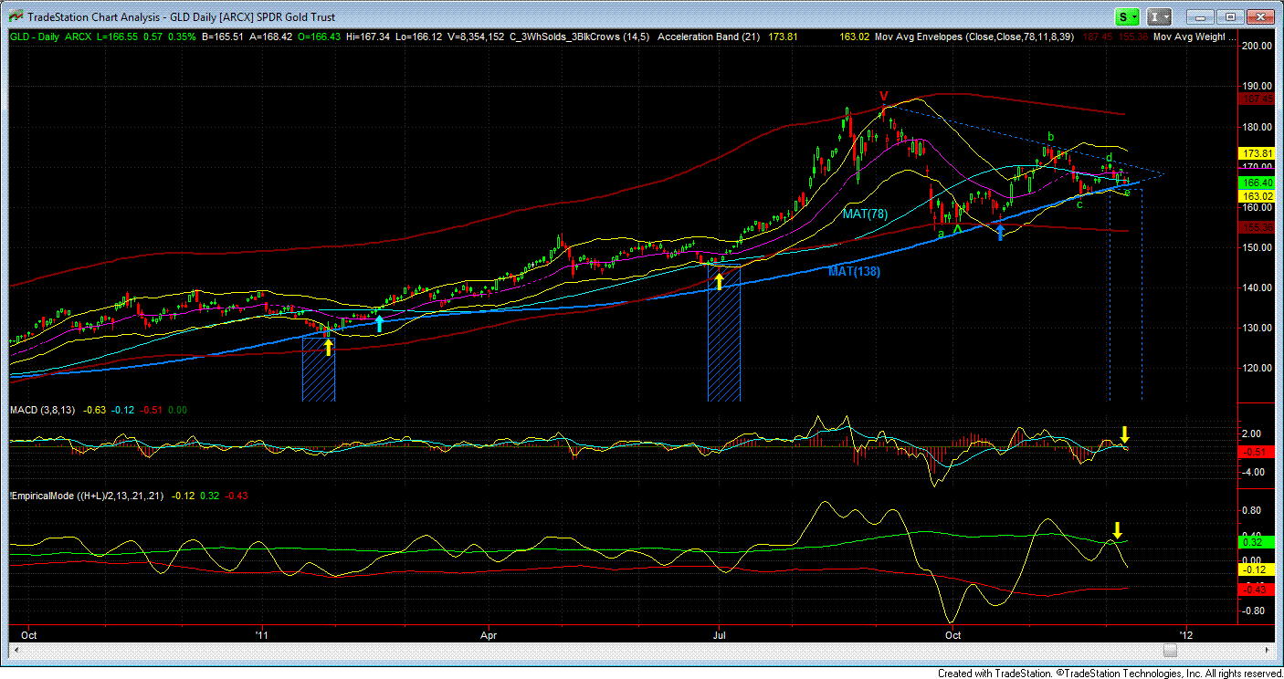Viewport: 1284px width, 679px height.
Task: Minimize the Chart Analysis window
Action: coord(1201,16)
